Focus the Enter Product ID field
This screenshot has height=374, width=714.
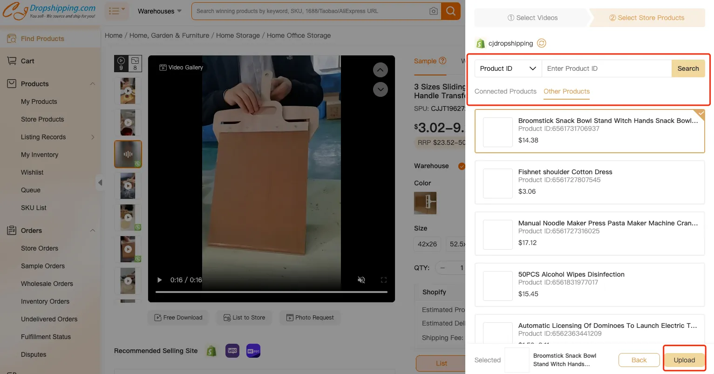click(606, 68)
